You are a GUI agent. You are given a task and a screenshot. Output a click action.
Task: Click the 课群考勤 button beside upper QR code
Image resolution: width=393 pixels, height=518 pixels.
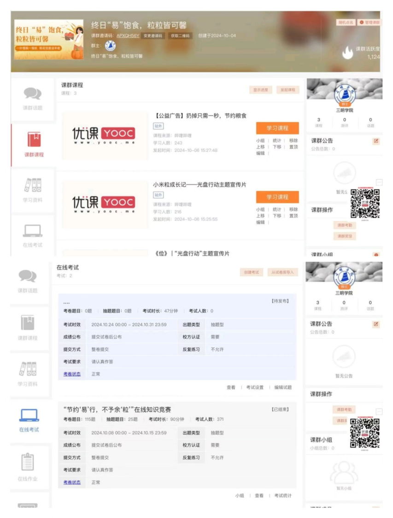[x=345, y=225]
